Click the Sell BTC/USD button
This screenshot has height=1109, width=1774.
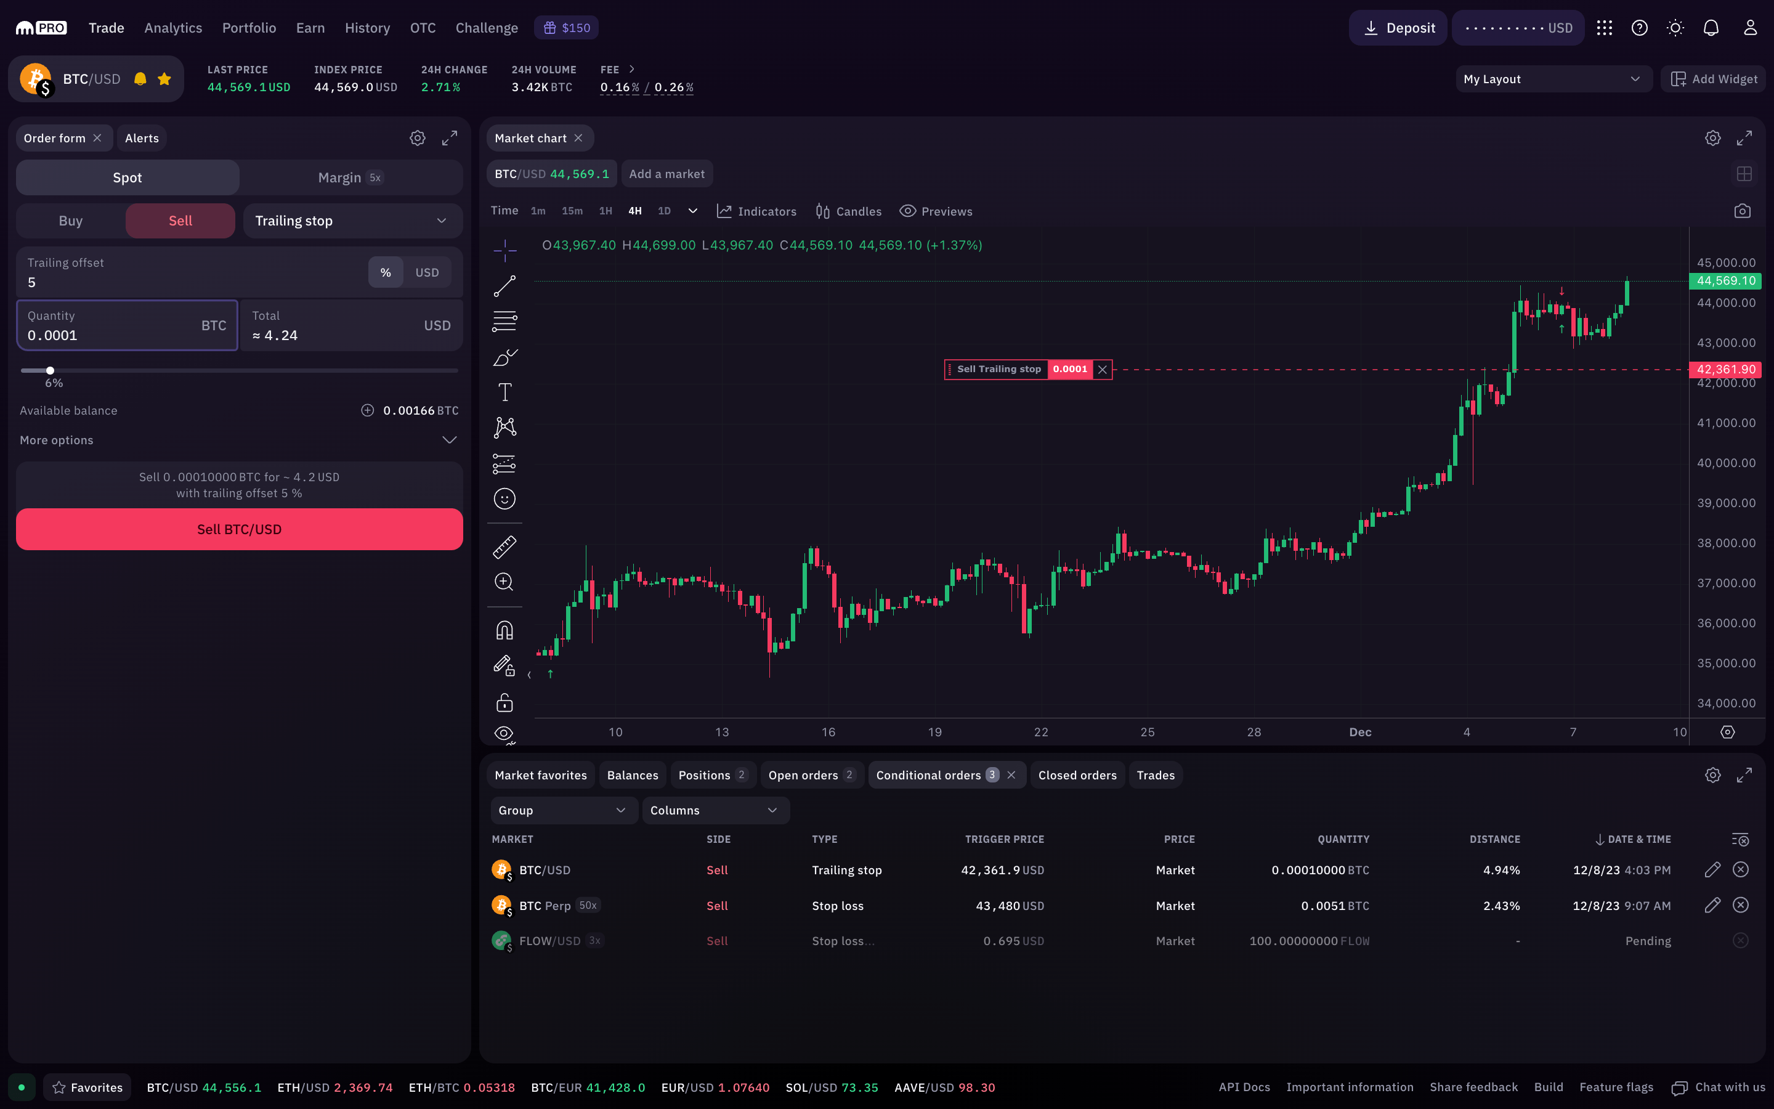tap(239, 529)
